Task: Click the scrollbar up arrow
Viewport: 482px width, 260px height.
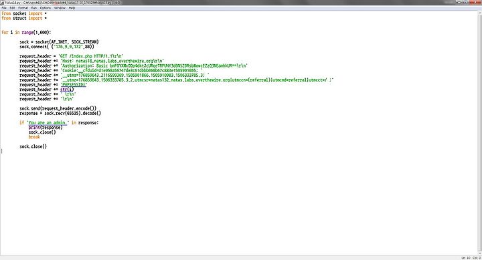Action: click(x=480, y=13)
